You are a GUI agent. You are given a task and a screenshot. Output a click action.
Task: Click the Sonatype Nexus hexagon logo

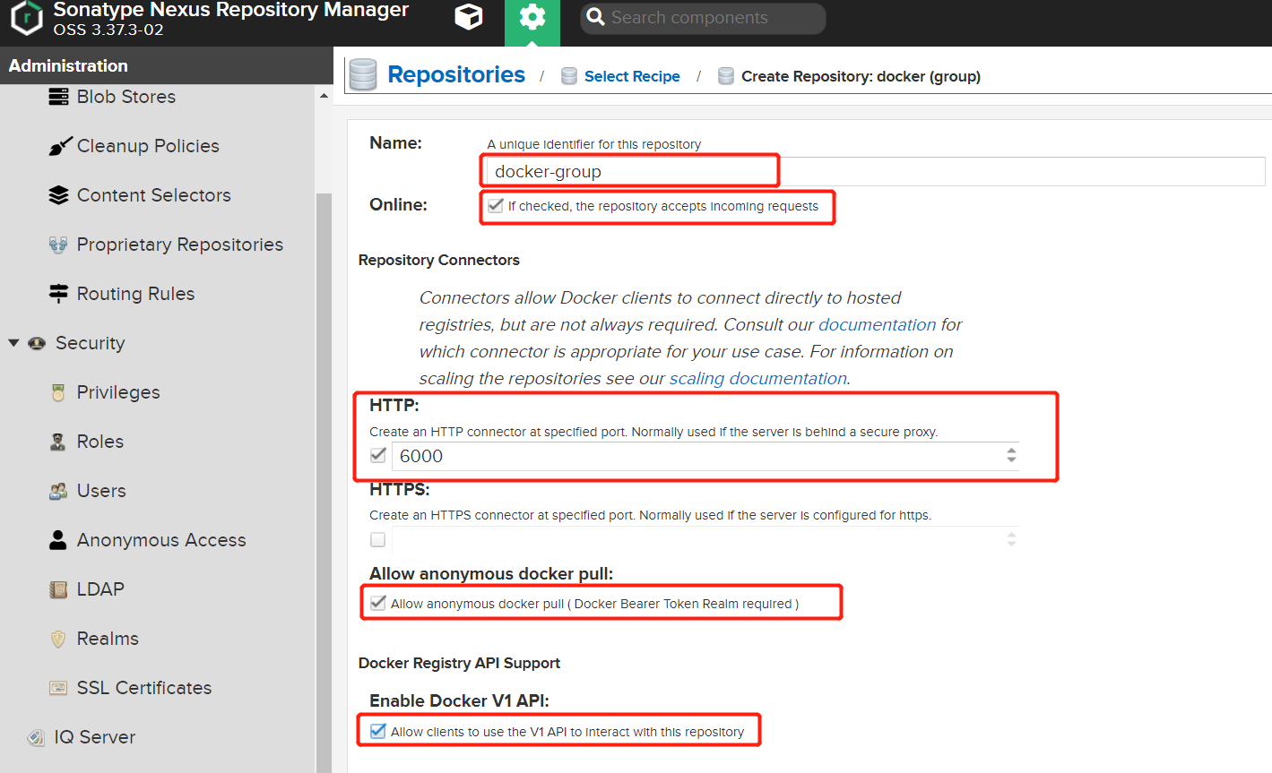(27, 19)
